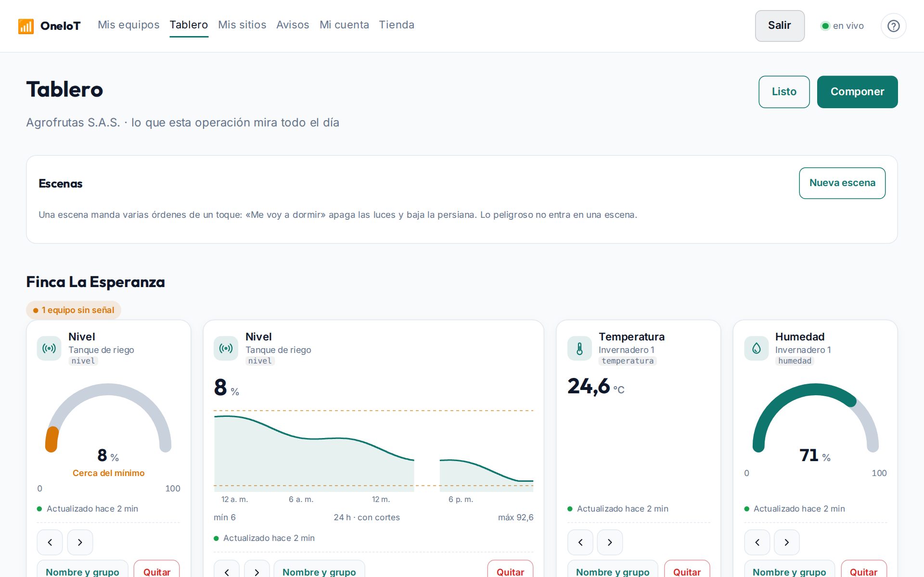The height and width of the screenshot is (577, 924).
Task: Move Temperatura card left with arrow
Action: 580,542
